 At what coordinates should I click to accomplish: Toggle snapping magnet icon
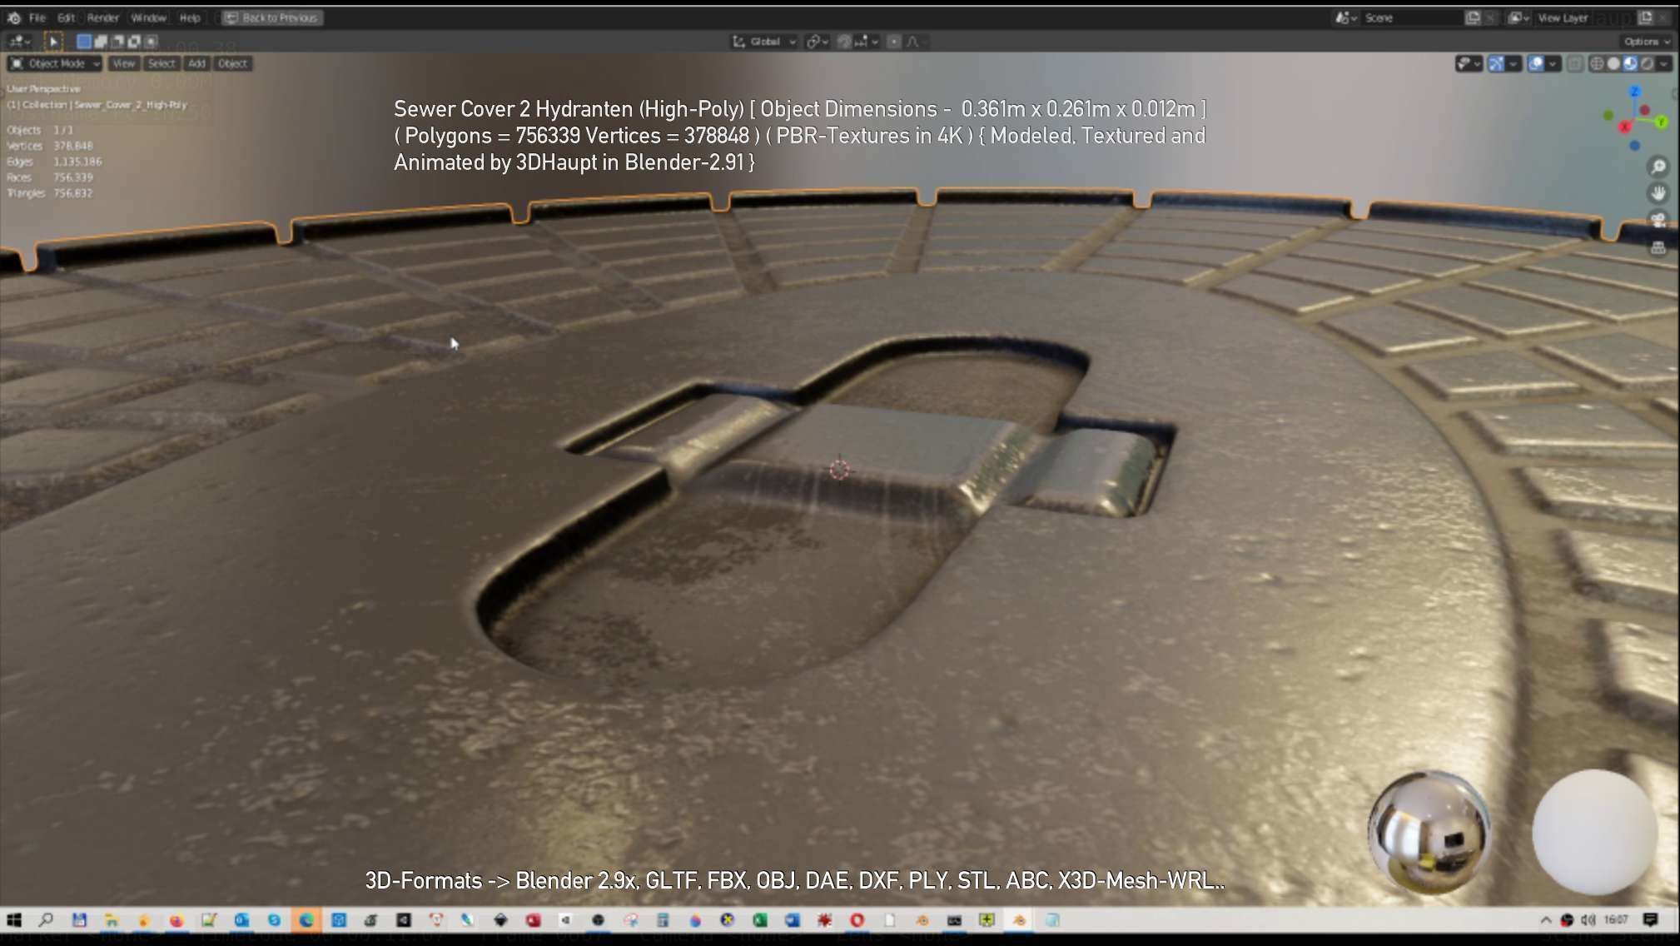click(844, 42)
